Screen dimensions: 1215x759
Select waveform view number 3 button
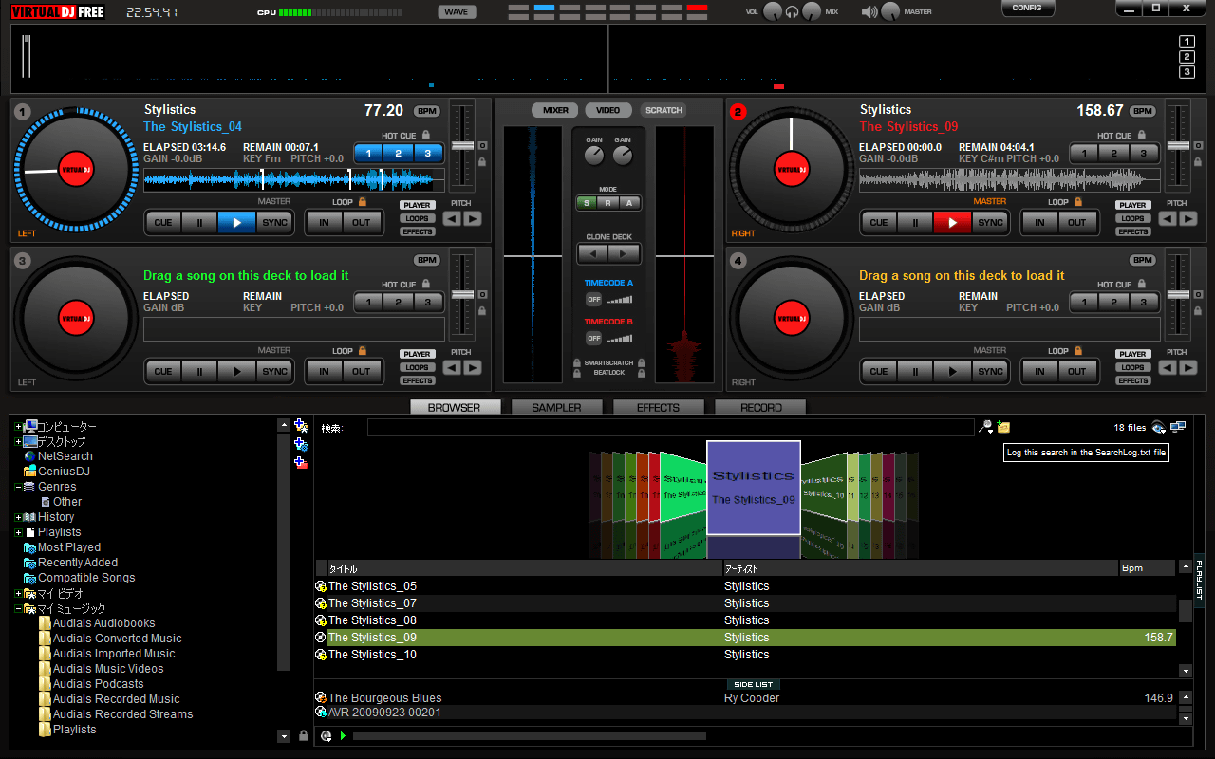point(1187,72)
